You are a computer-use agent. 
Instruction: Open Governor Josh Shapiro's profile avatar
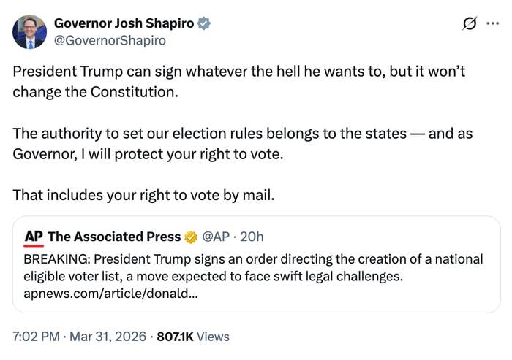click(x=29, y=32)
